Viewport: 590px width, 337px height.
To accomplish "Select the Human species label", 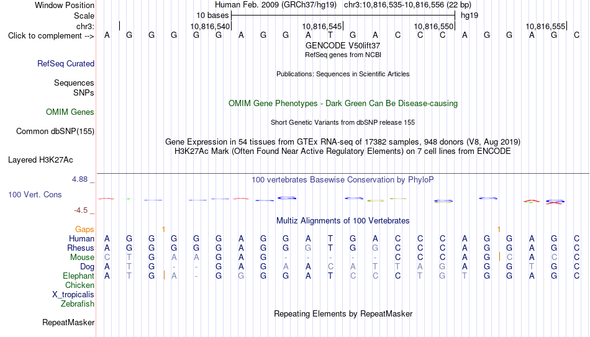I will (x=81, y=238).
